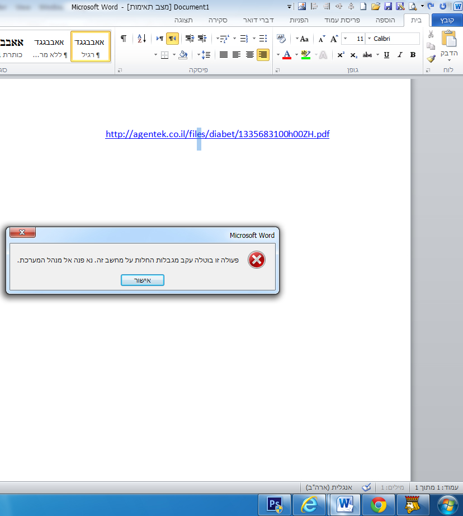The height and width of the screenshot is (516, 463).
Task: Open print preview from quick access toolbar
Action: 412,6
